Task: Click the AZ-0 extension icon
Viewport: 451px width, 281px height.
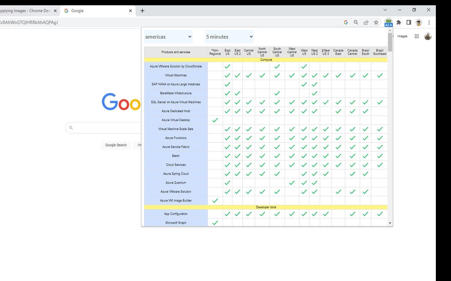Action: [388, 23]
